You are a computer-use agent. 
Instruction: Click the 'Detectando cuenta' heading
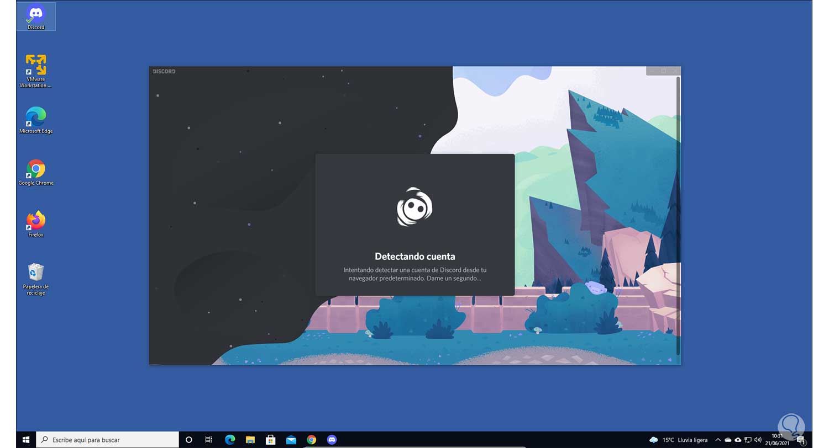[415, 257]
